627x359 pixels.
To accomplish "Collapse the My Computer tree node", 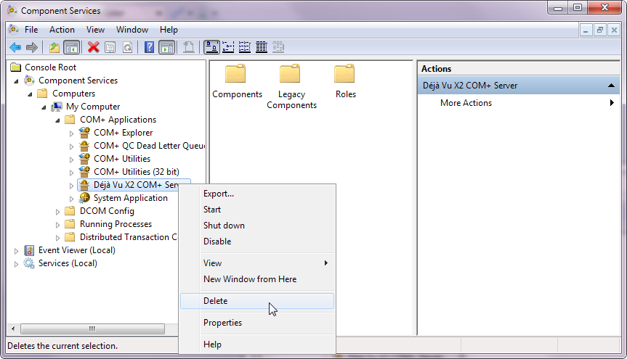I will tap(44, 107).
